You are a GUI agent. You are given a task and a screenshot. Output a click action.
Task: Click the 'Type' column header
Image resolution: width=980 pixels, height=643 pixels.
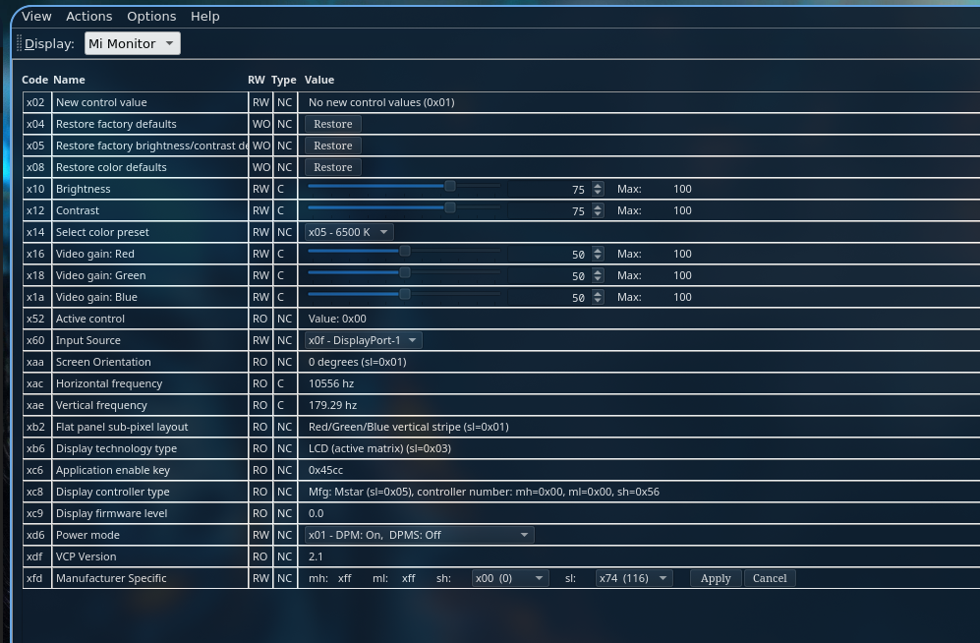pos(284,80)
